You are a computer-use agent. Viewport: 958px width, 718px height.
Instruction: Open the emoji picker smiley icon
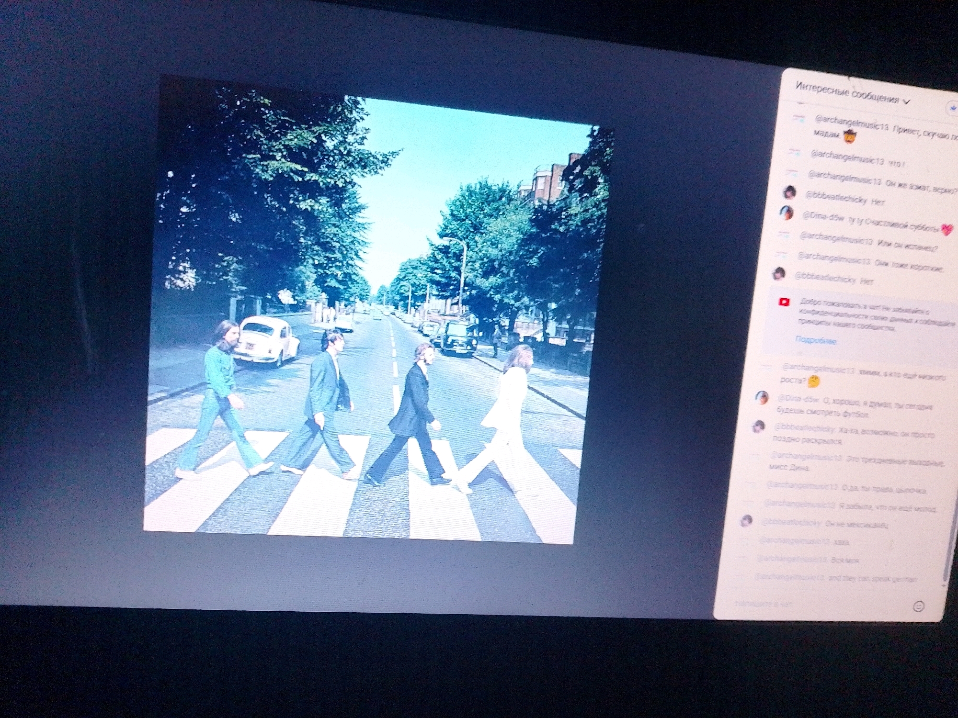918,606
